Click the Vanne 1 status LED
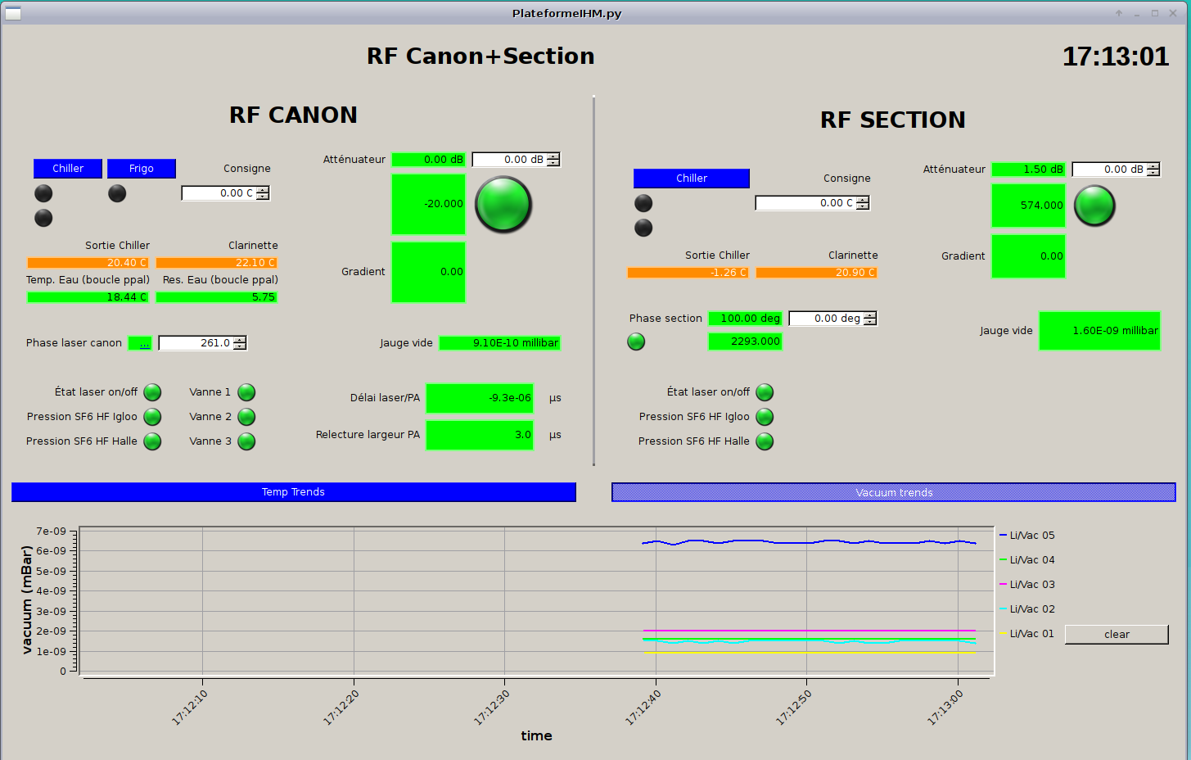The height and width of the screenshot is (760, 1191). (x=246, y=392)
